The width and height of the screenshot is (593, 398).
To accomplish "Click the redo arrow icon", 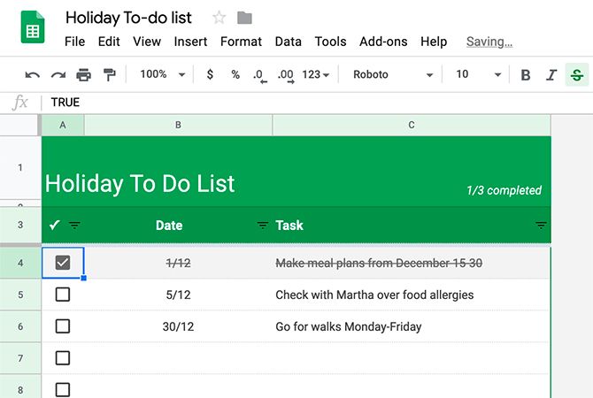I will click(x=58, y=75).
